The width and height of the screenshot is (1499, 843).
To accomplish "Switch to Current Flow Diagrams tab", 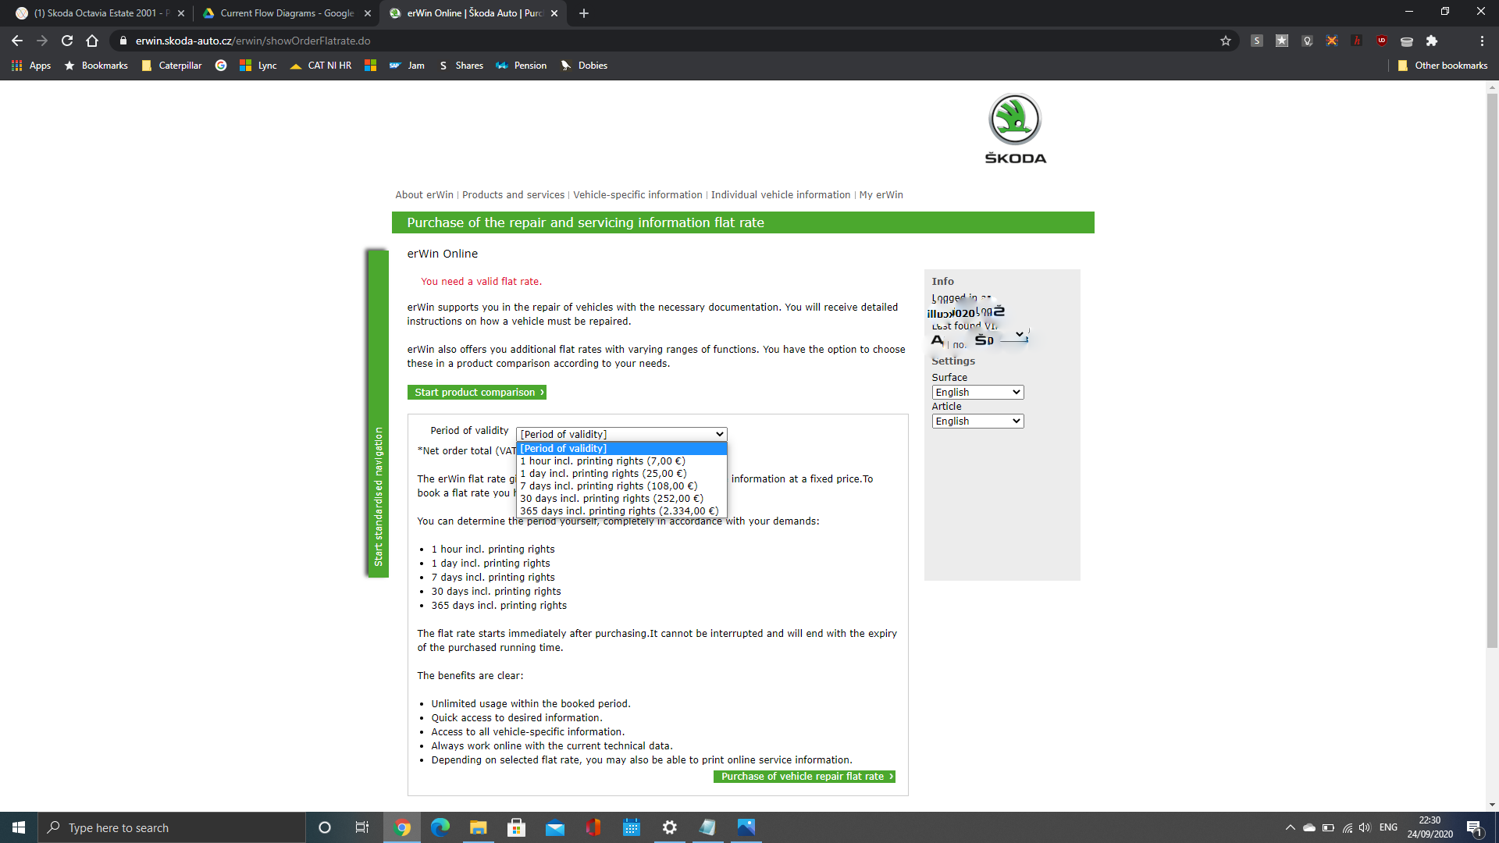I will pos(286,13).
